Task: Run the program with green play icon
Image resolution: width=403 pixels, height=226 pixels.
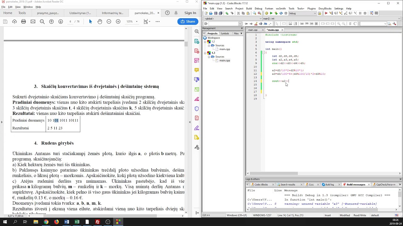Action: pos(271,13)
